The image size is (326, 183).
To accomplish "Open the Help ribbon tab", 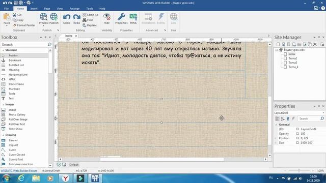I will click(102, 9).
